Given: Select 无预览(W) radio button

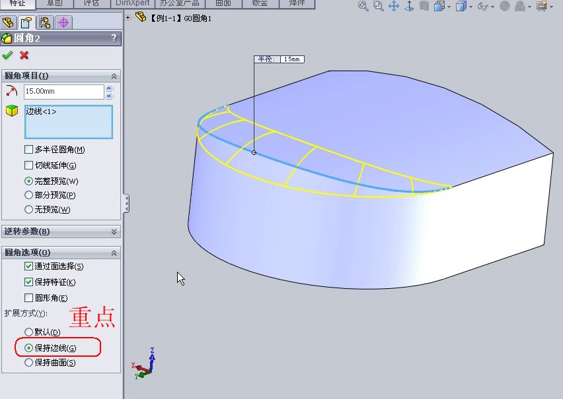Looking at the screenshot, I should (28, 209).
